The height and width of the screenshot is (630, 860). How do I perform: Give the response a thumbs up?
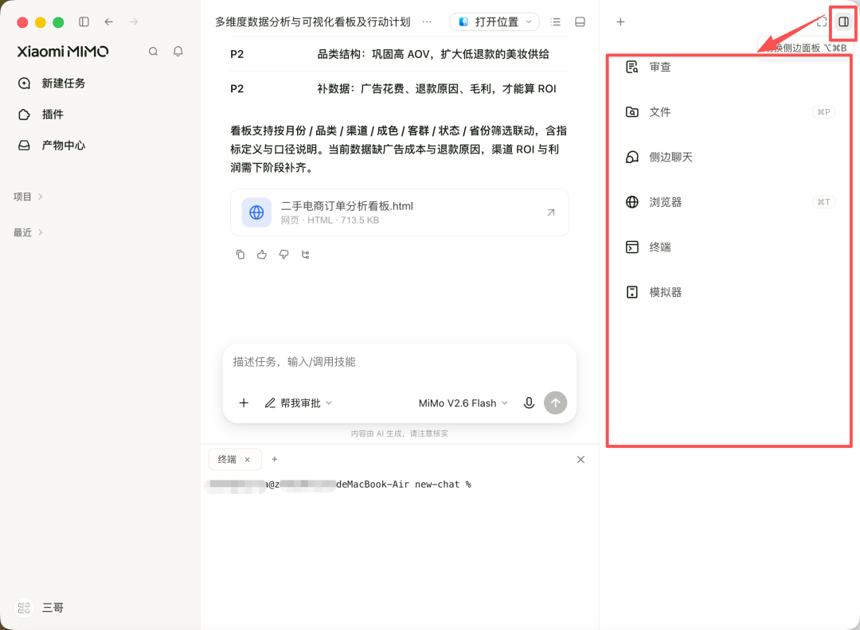tap(262, 255)
